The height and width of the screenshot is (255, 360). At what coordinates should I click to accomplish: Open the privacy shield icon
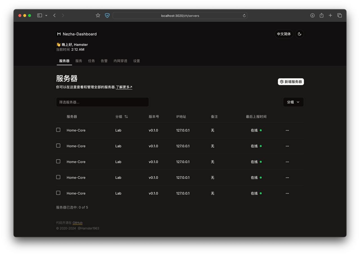click(x=107, y=15)
